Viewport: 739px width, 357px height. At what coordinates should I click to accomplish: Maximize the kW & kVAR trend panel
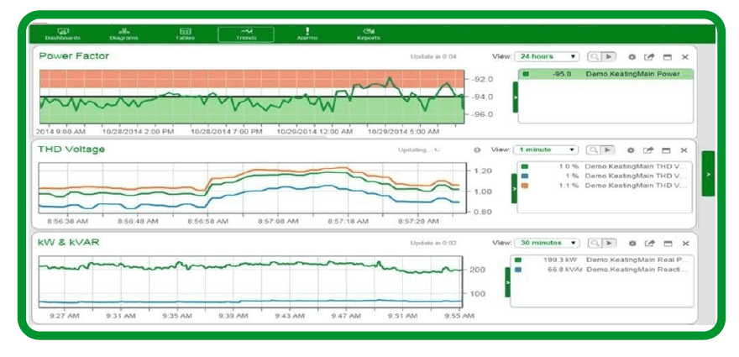coord(666,244)
